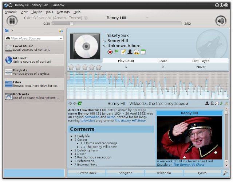Switch to the Current Track applet tab

coord(87,173)
